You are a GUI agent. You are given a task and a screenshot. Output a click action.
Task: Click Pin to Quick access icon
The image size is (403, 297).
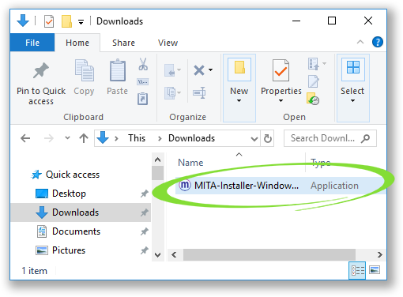coord(41,70)
